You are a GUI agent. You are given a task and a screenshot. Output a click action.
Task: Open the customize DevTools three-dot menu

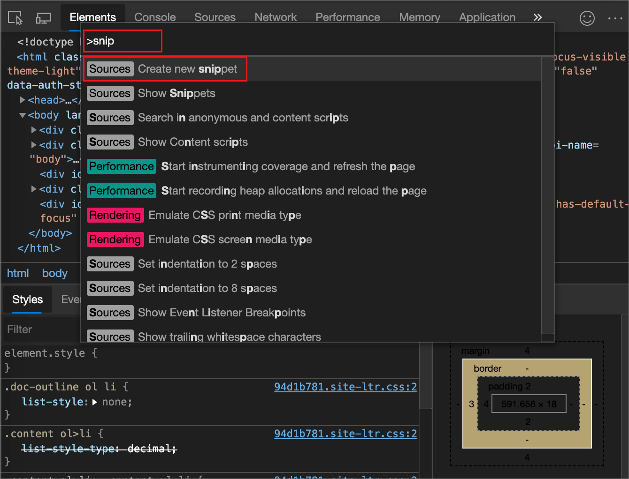click(615, 18)
